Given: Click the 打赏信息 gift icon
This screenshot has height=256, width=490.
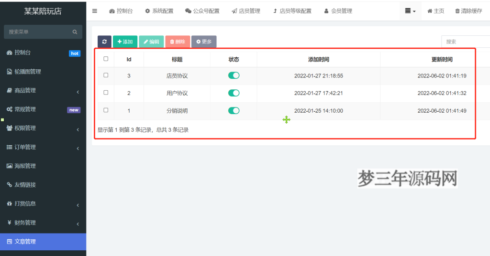Looking at the screenshot, I should [10, 203].
